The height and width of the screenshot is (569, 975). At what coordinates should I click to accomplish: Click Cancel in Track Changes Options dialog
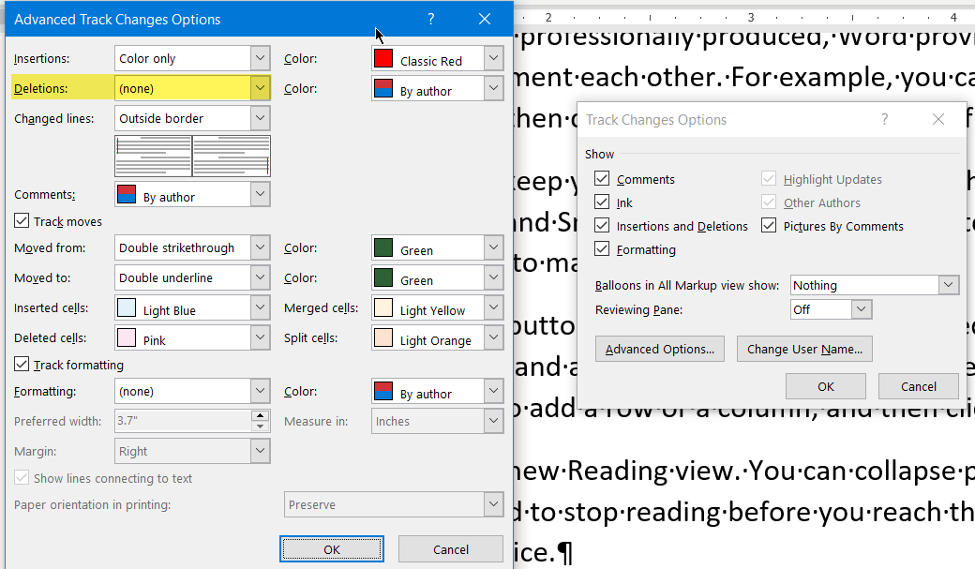919,386
